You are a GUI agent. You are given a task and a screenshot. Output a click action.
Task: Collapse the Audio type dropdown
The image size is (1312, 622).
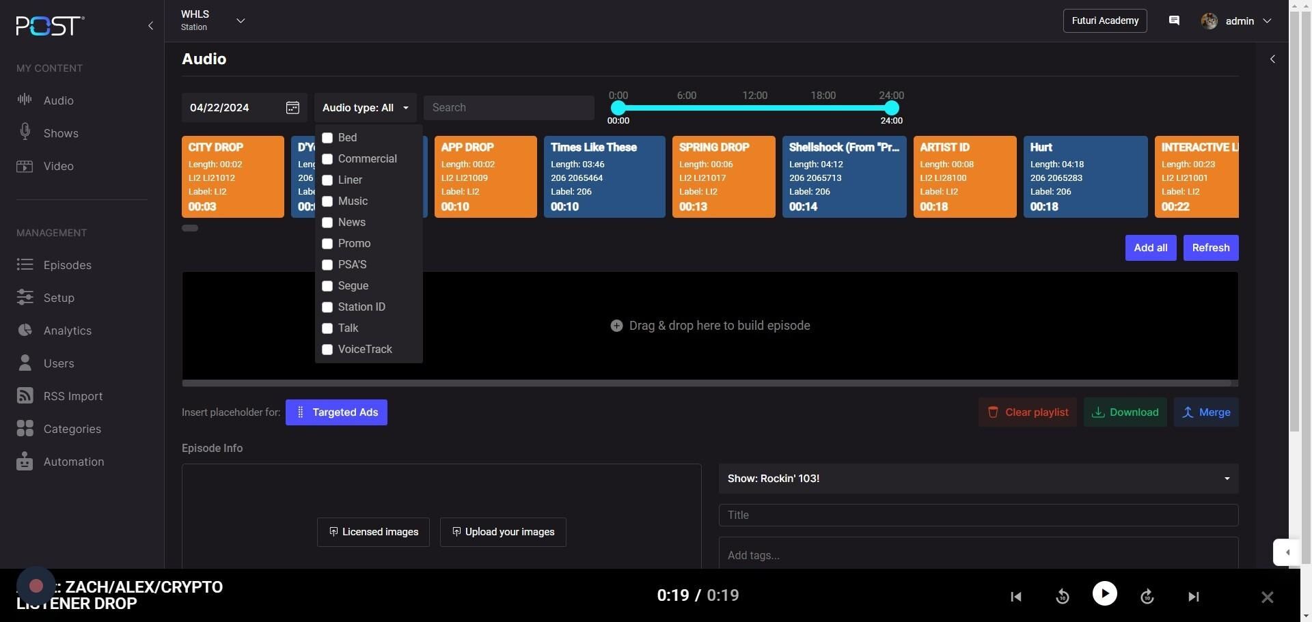365,108
